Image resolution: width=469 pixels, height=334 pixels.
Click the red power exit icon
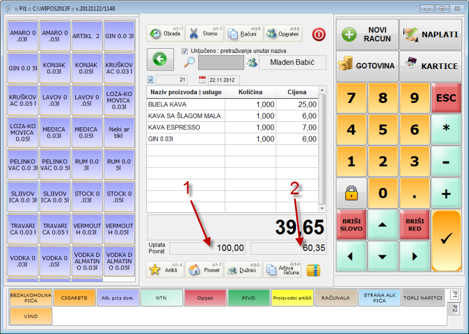pyautogui.click(x=319, y=34)
